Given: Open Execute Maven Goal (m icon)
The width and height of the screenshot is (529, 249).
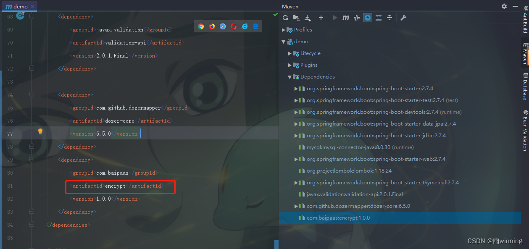Looking at the screenshot, I should [346, 18].
